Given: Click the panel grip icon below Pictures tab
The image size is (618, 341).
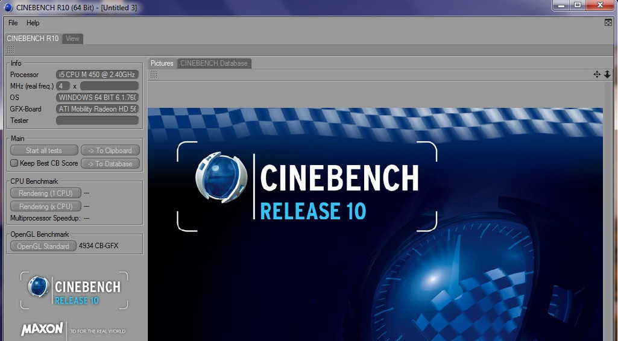Looking at the screenshot, I should point(154,75).
